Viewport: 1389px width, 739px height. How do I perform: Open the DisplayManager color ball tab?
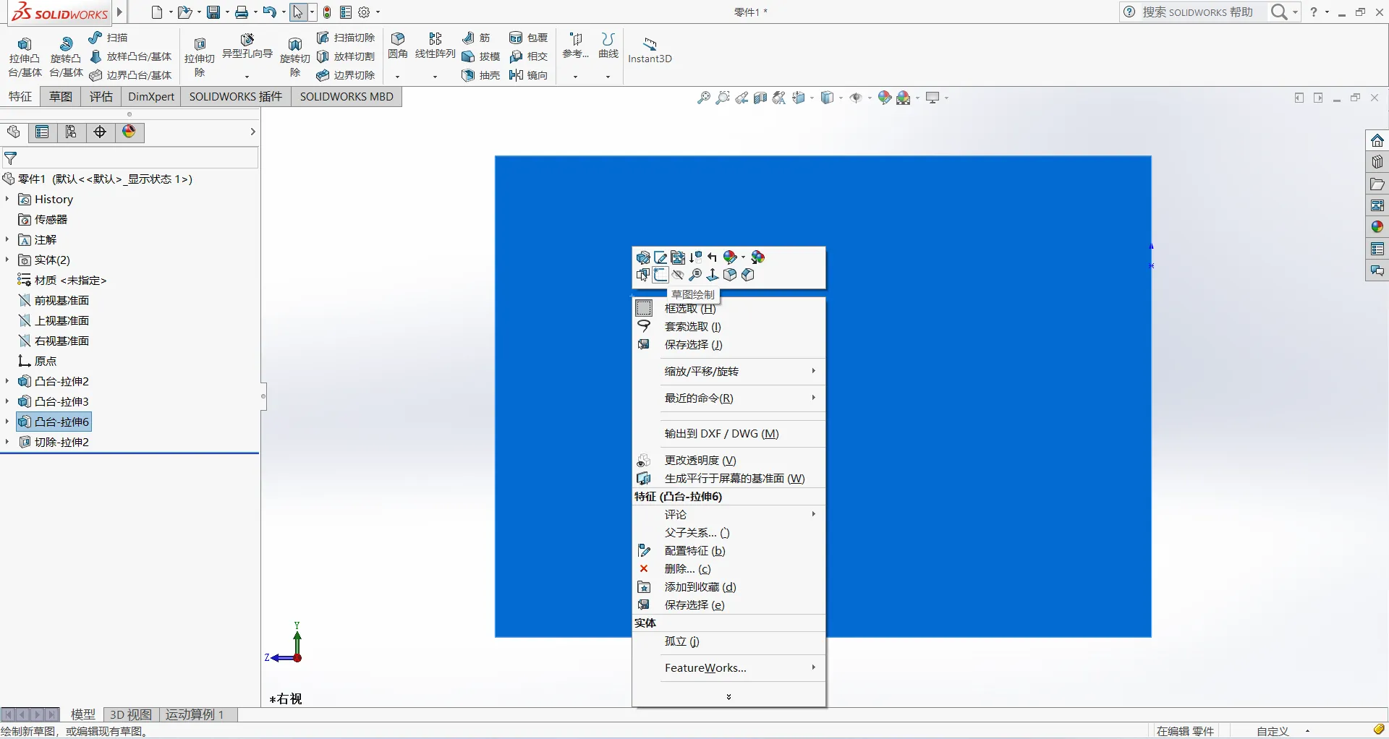click(x=129, y=132)
